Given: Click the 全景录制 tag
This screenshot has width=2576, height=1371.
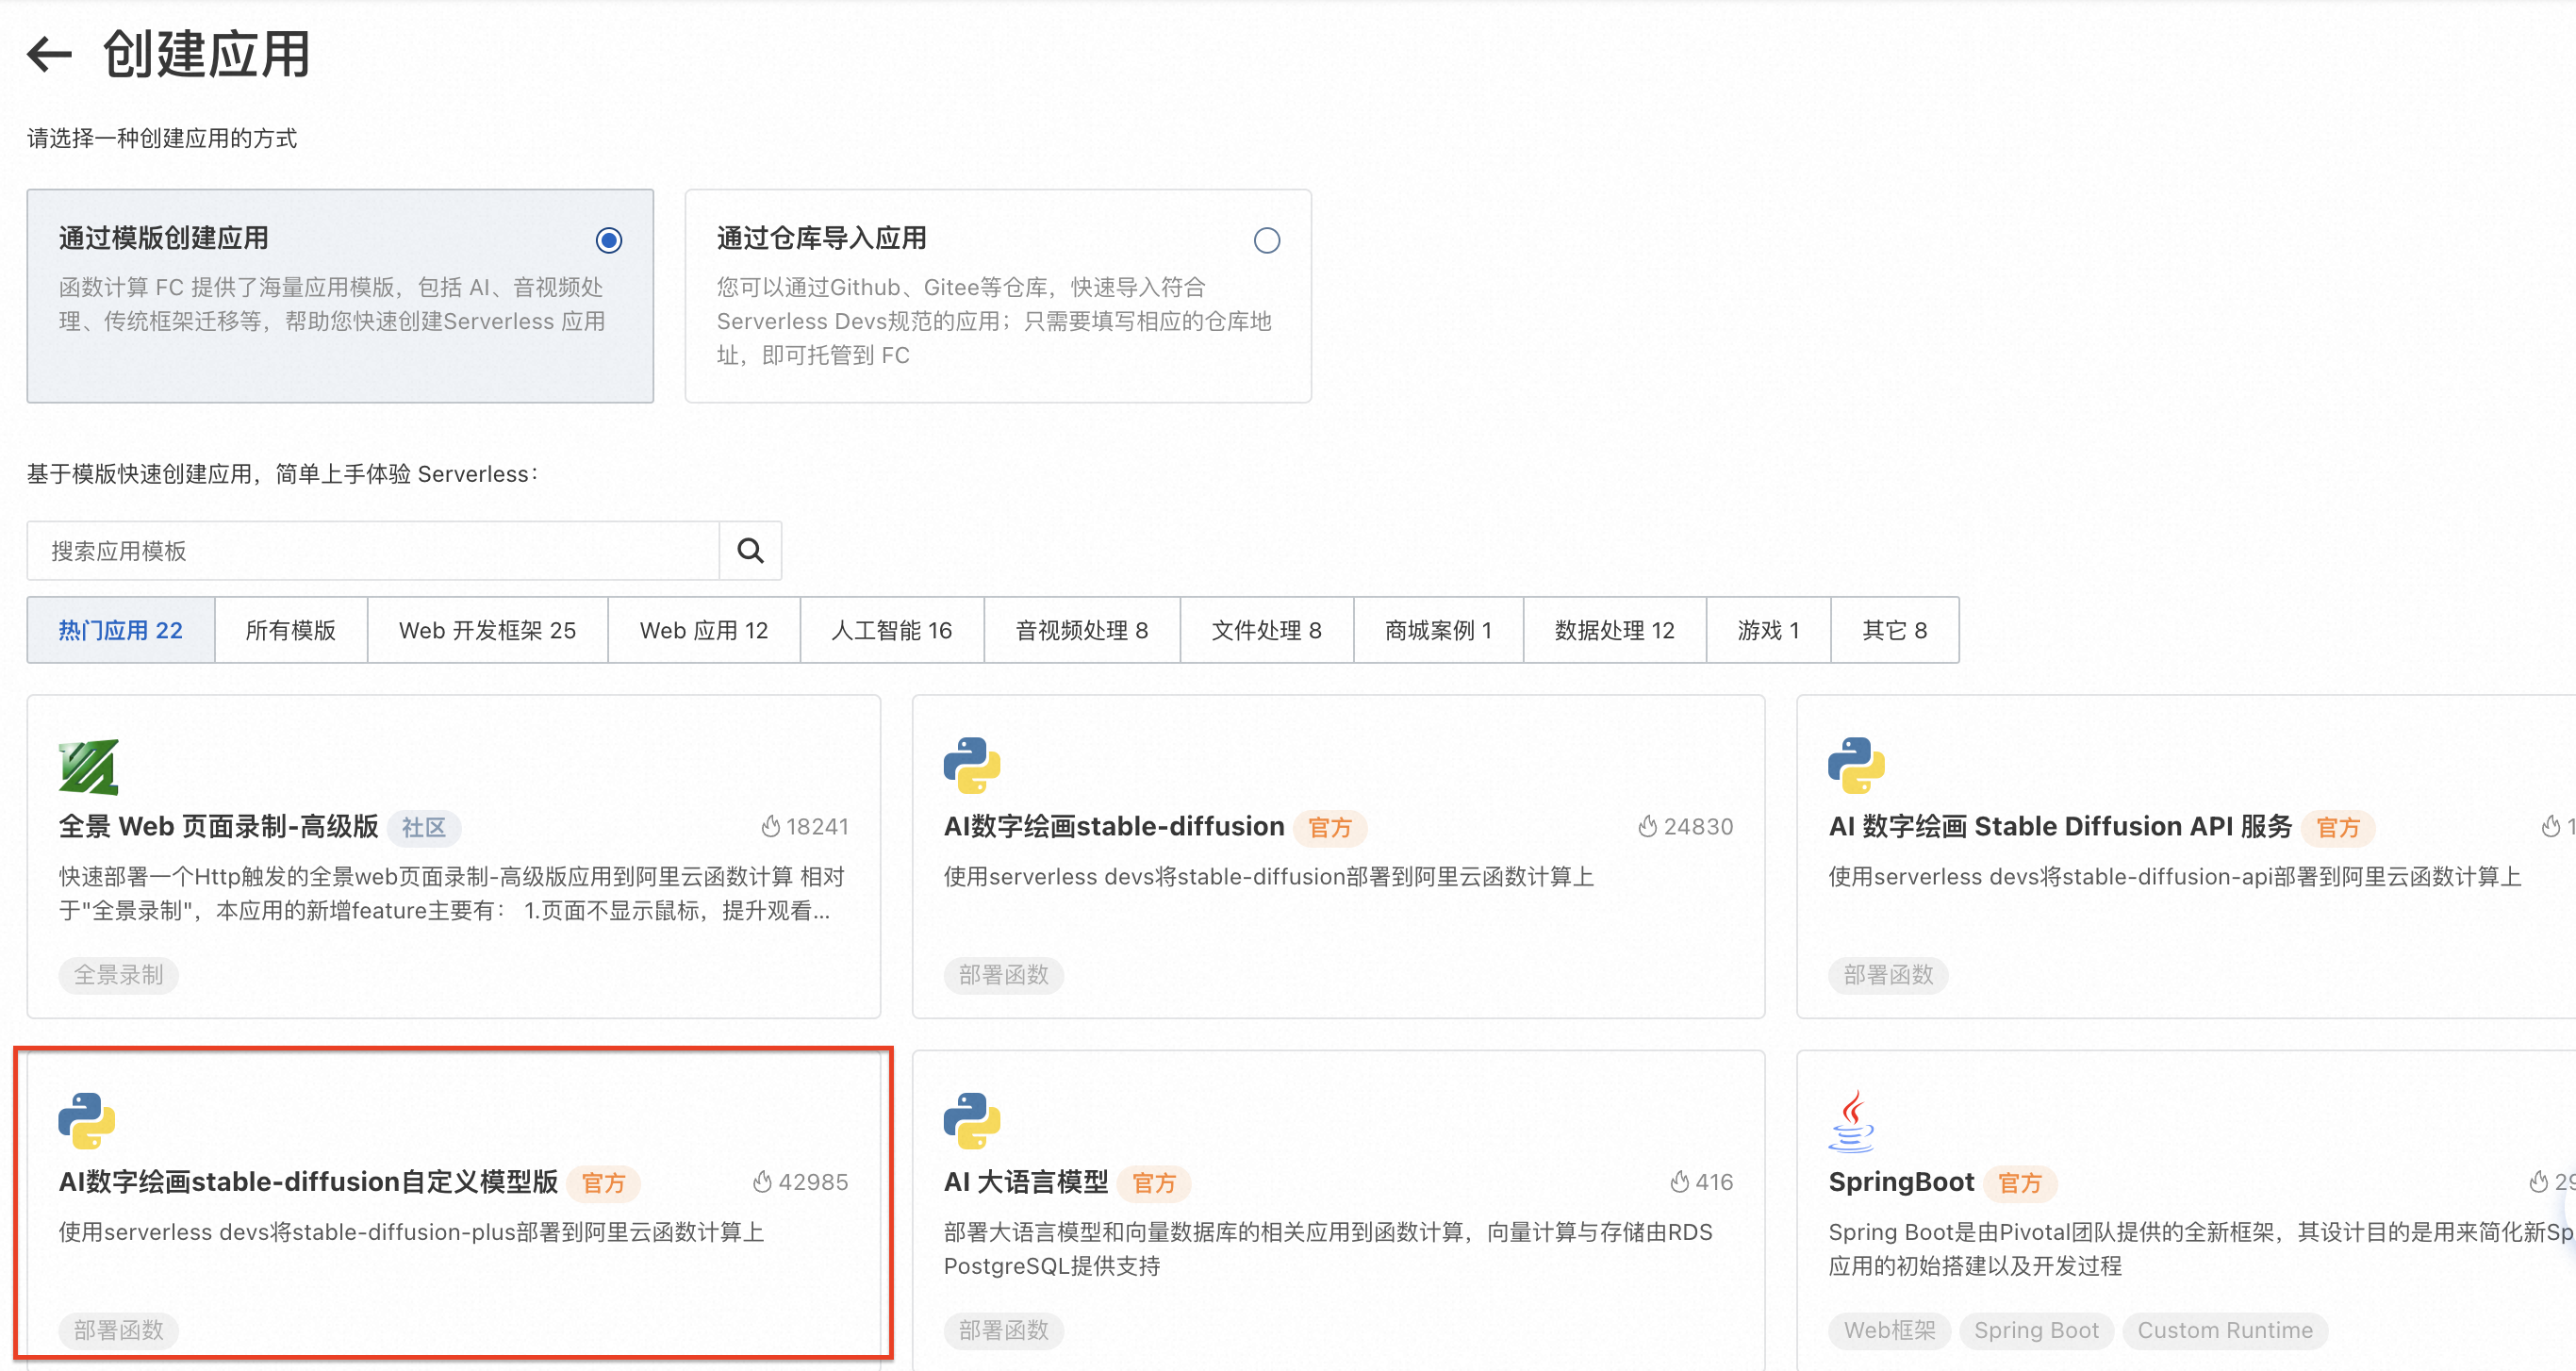Looking at the screenshot, I should [x=119, y=974].
